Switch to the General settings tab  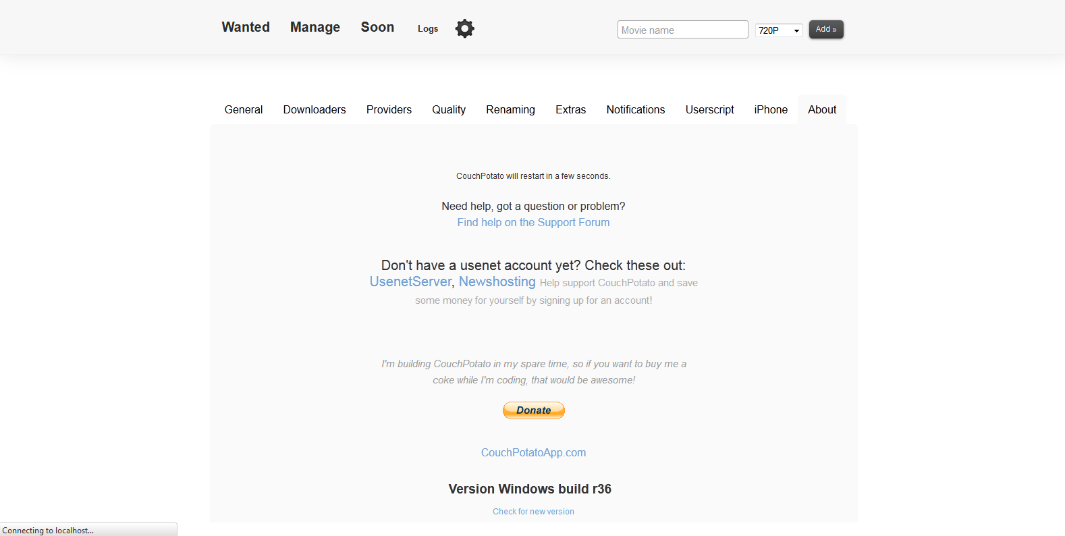click(x=244, y=109)
